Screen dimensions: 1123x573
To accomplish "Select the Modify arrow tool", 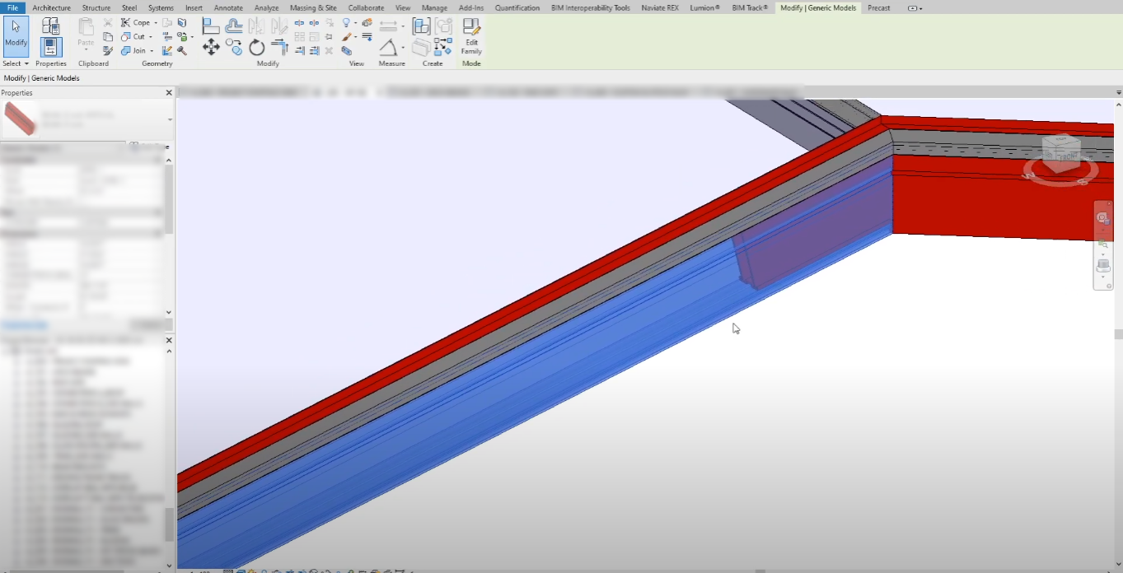I will (16, 29).
